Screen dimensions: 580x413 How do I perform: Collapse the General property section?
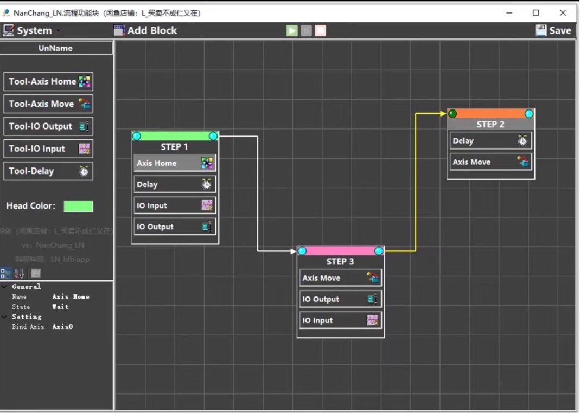click(x=4, y=287)
